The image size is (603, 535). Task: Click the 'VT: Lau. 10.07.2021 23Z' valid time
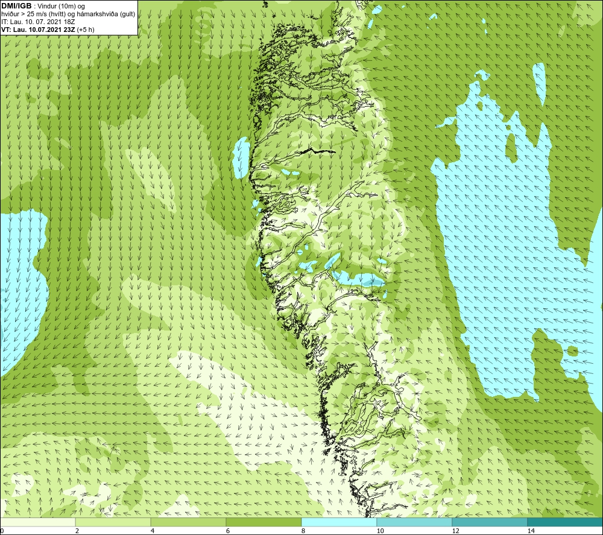(x=39, y=30)
